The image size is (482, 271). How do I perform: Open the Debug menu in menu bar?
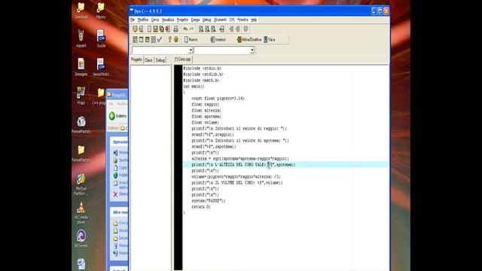[206, 20]
